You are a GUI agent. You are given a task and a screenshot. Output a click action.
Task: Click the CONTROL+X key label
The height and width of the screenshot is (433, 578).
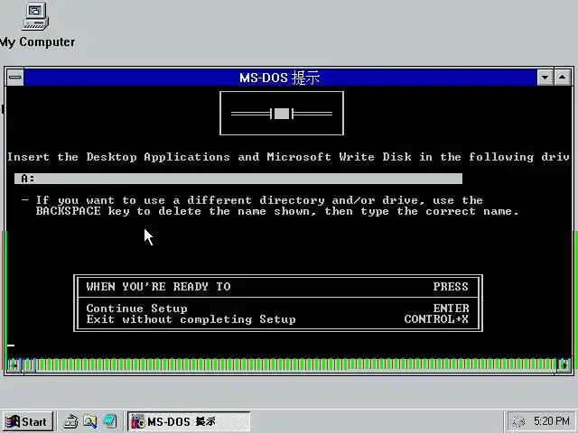(x=436, y=319)
